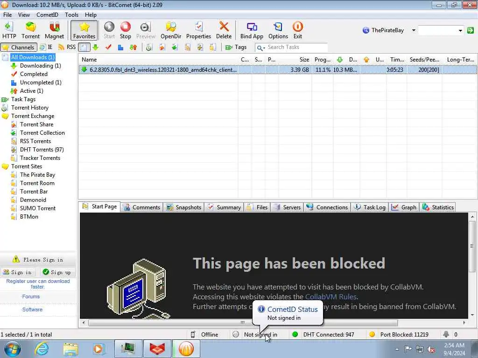Click the Search Tasks input field
Screen dimensions: 478x358
[296, 47]
